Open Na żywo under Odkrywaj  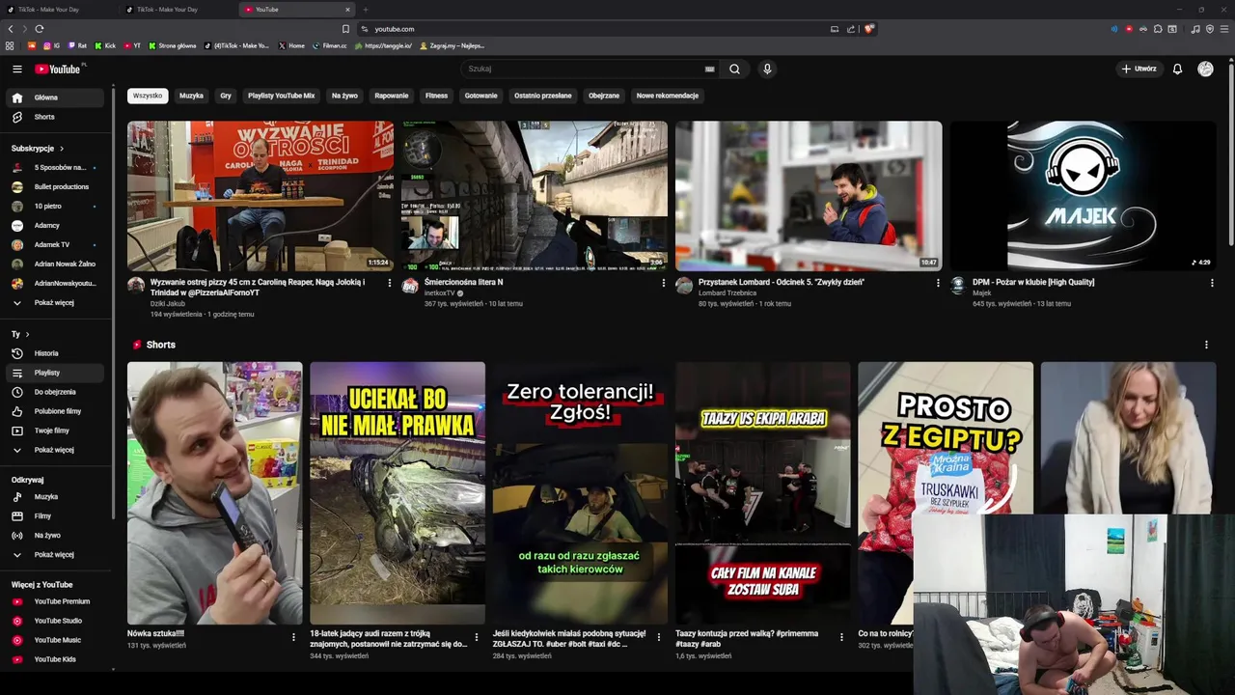(x=54, y=536)
